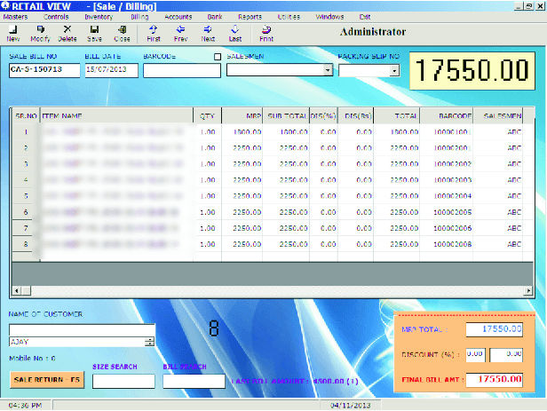Screen dimensions: 547x411
Task: Click the Name of Customer text field
Action: tap(82, 329)
